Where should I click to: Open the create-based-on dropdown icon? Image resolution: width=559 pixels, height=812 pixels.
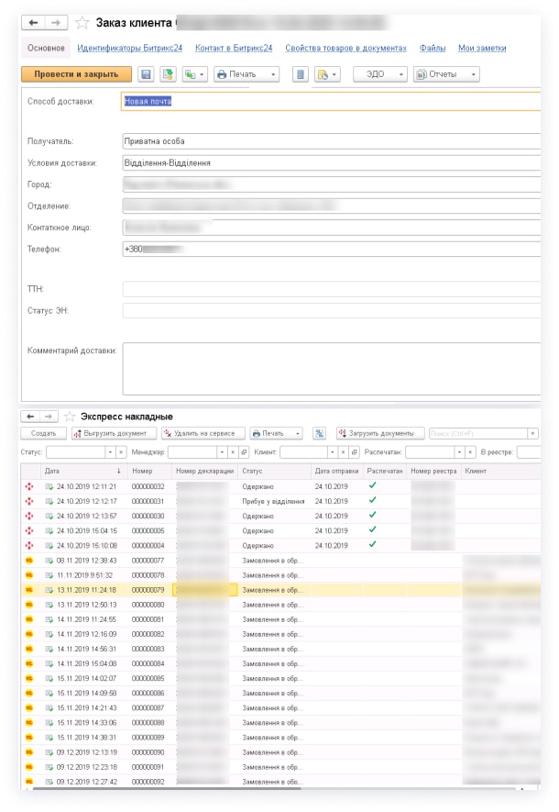195,74
